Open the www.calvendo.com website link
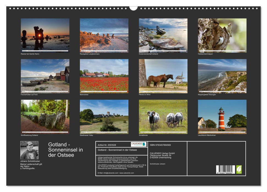The image size is (267, 192). click(x=127, y=173)
